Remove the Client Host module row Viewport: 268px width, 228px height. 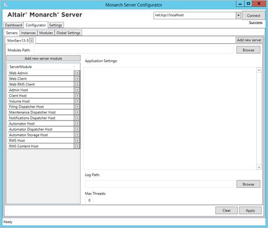[x=77, y=95]
